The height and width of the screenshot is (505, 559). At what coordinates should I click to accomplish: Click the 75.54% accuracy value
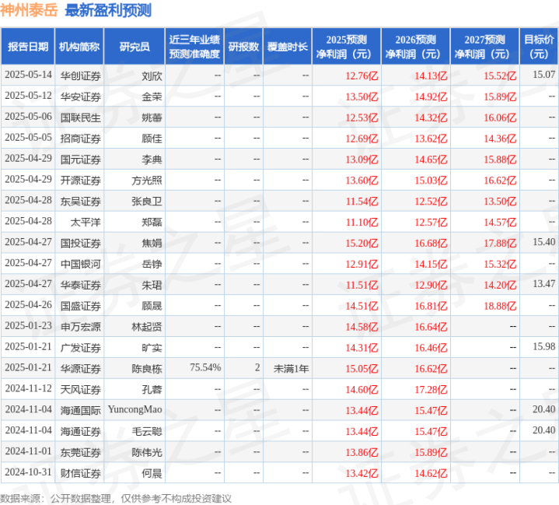205,367
